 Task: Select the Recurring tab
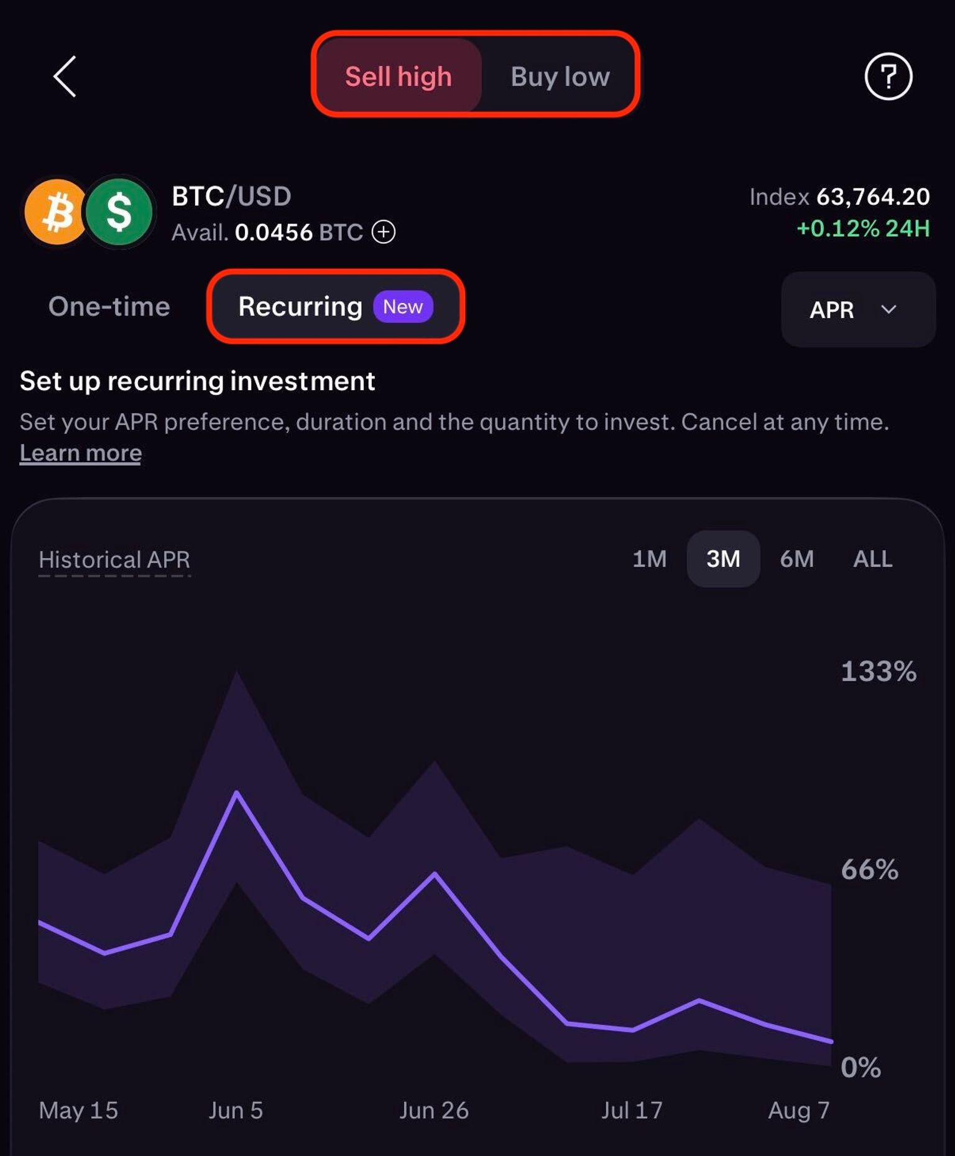click(x=336, y=306)
